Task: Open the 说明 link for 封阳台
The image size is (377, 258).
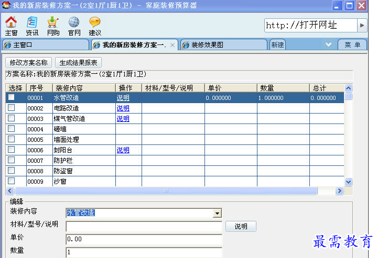Action: click(123, 150)
